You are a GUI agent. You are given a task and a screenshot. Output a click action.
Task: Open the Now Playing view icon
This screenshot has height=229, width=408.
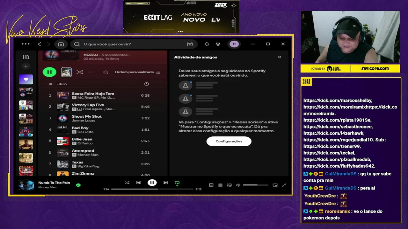click(x=211, y=185)
